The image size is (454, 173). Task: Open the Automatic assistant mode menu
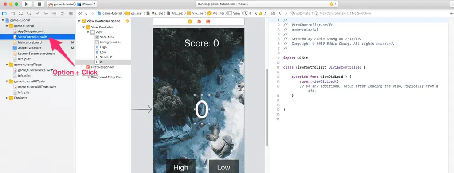click(x=301, y=13)
